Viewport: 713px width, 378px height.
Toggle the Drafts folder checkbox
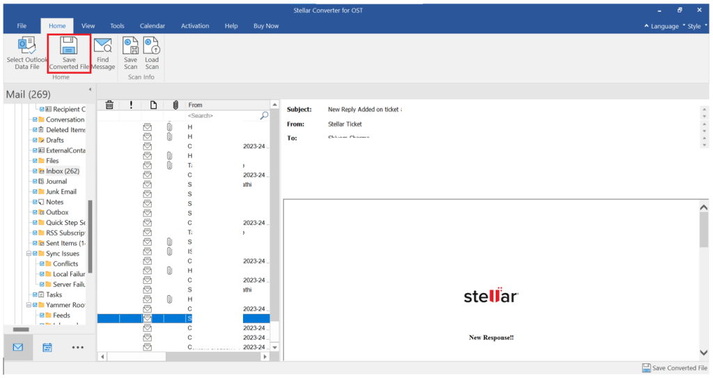pos(35,140)
